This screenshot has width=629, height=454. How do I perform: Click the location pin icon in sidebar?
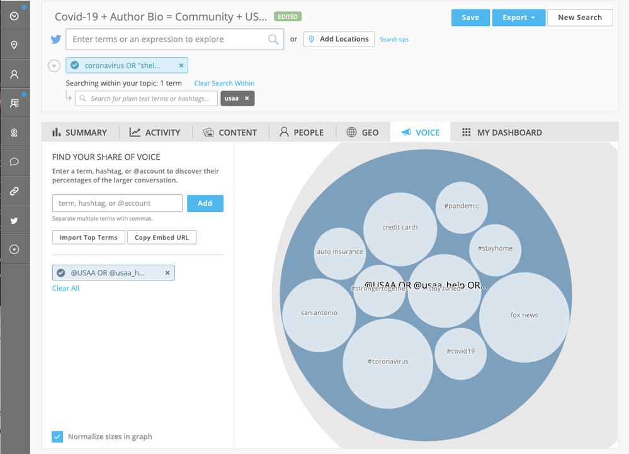click(14, 45)
